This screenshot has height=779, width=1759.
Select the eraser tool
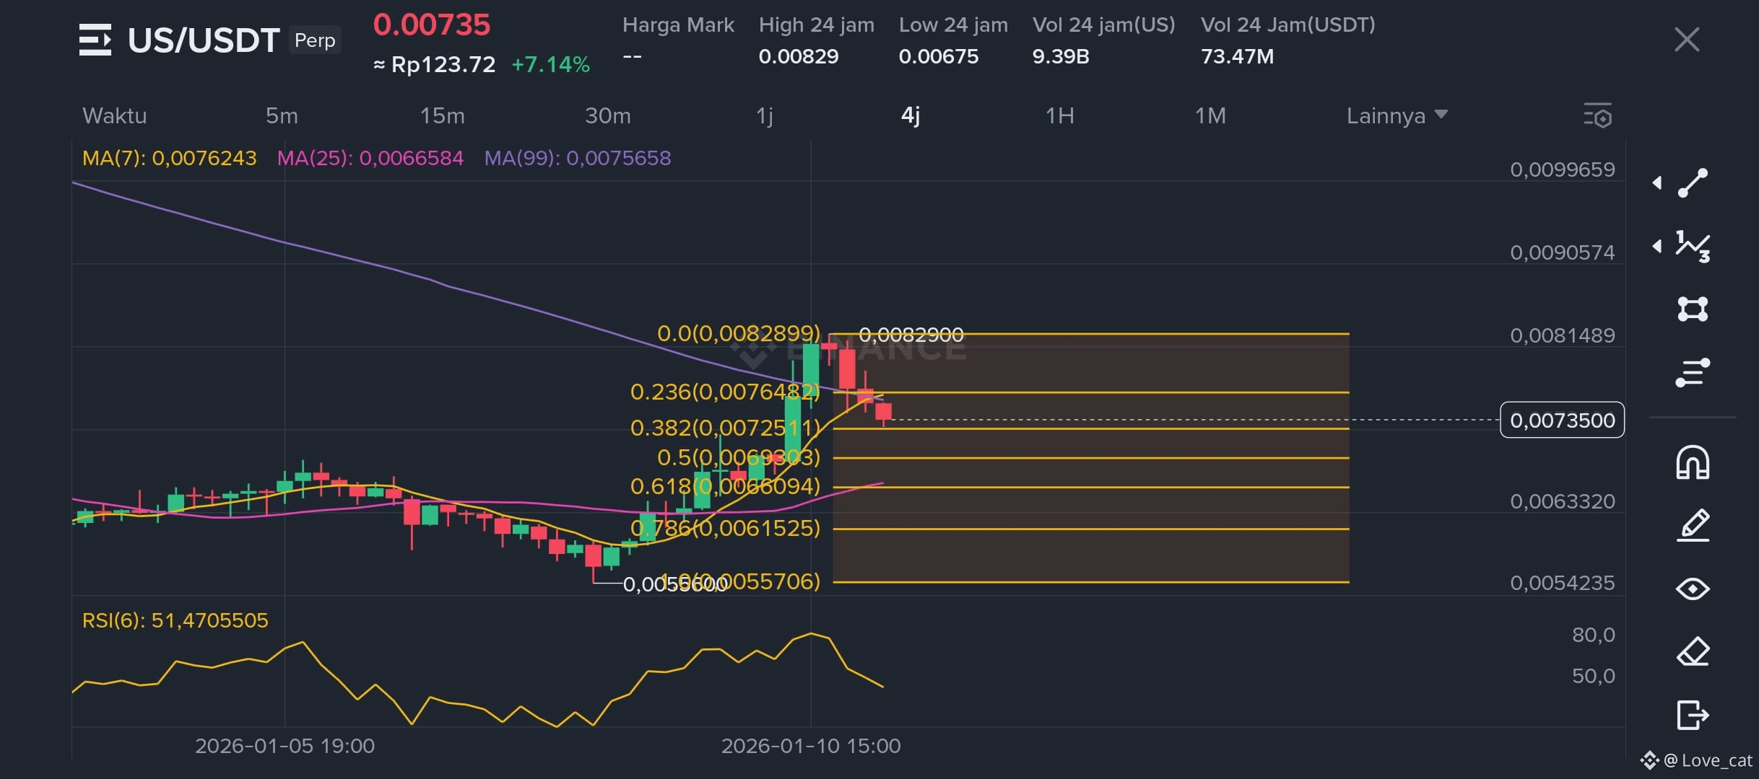1693,651
